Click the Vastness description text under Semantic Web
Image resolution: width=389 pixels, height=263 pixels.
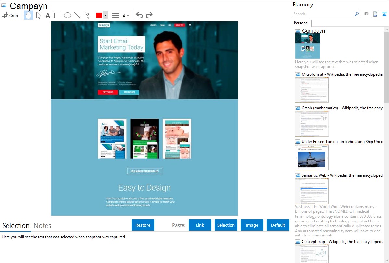[338, 221]
